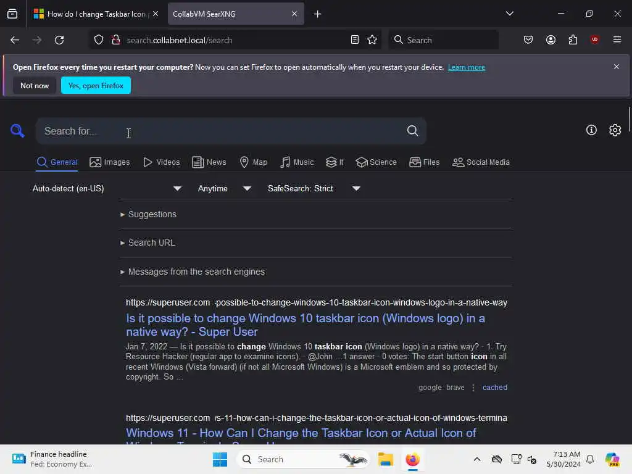Open tracking protection shield in address bar

coord(99,40)
